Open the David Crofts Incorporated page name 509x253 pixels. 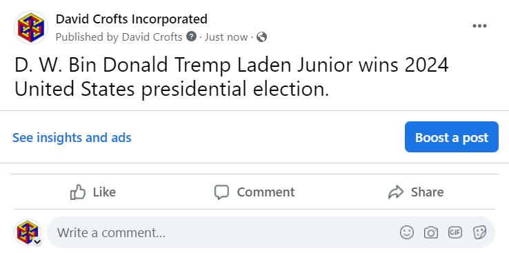pos(132,19)
